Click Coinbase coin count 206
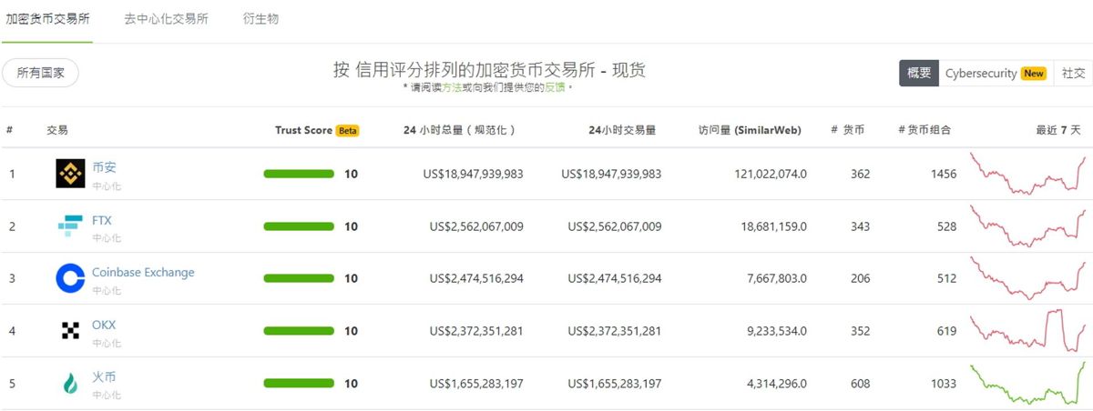The width and height of the screenshot is (1093, 411). [x=861, y=278]
